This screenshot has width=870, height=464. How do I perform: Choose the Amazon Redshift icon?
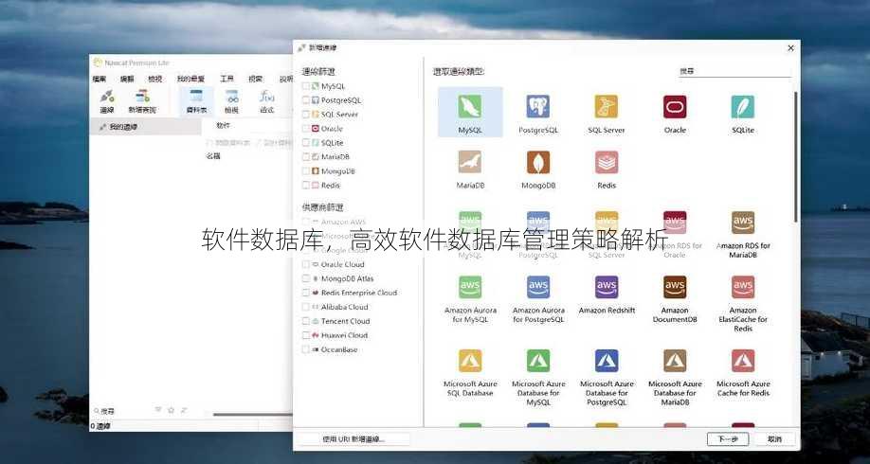click(x=607, y=287)
